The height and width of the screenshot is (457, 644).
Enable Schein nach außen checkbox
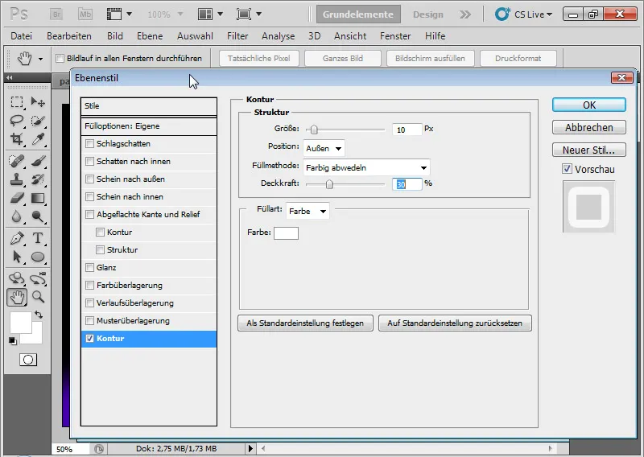click(89, 179)
